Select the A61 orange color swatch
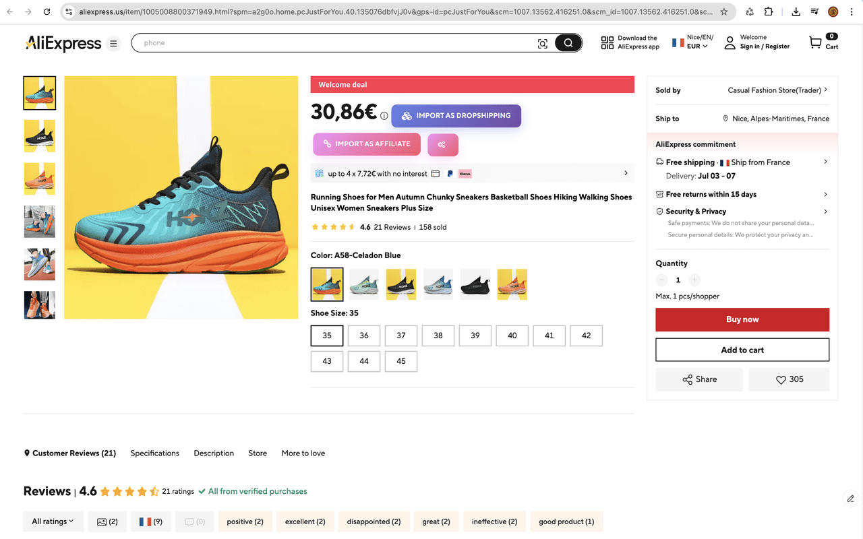 click(512, 284)
